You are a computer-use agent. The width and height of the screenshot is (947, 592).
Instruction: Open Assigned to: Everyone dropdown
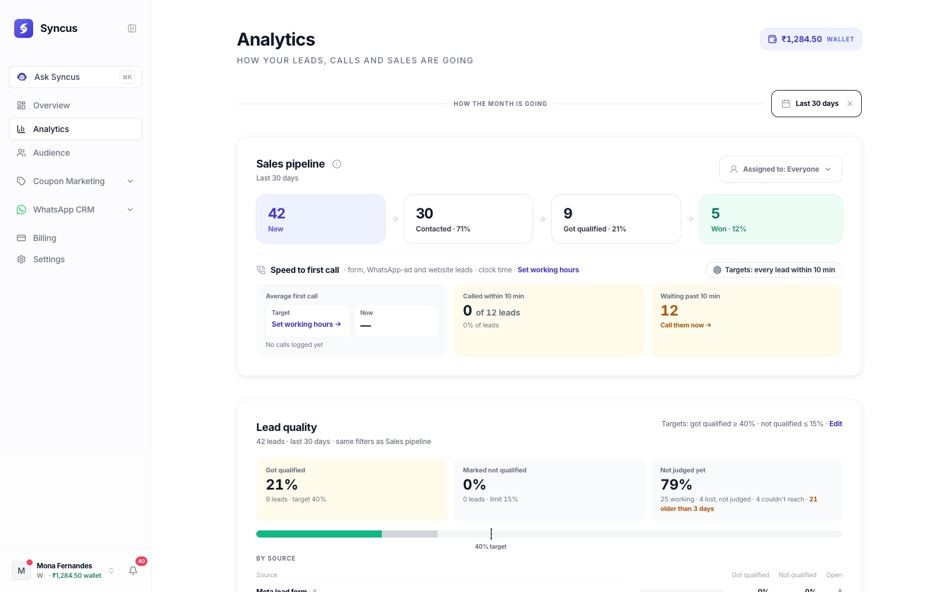(781, 169)
